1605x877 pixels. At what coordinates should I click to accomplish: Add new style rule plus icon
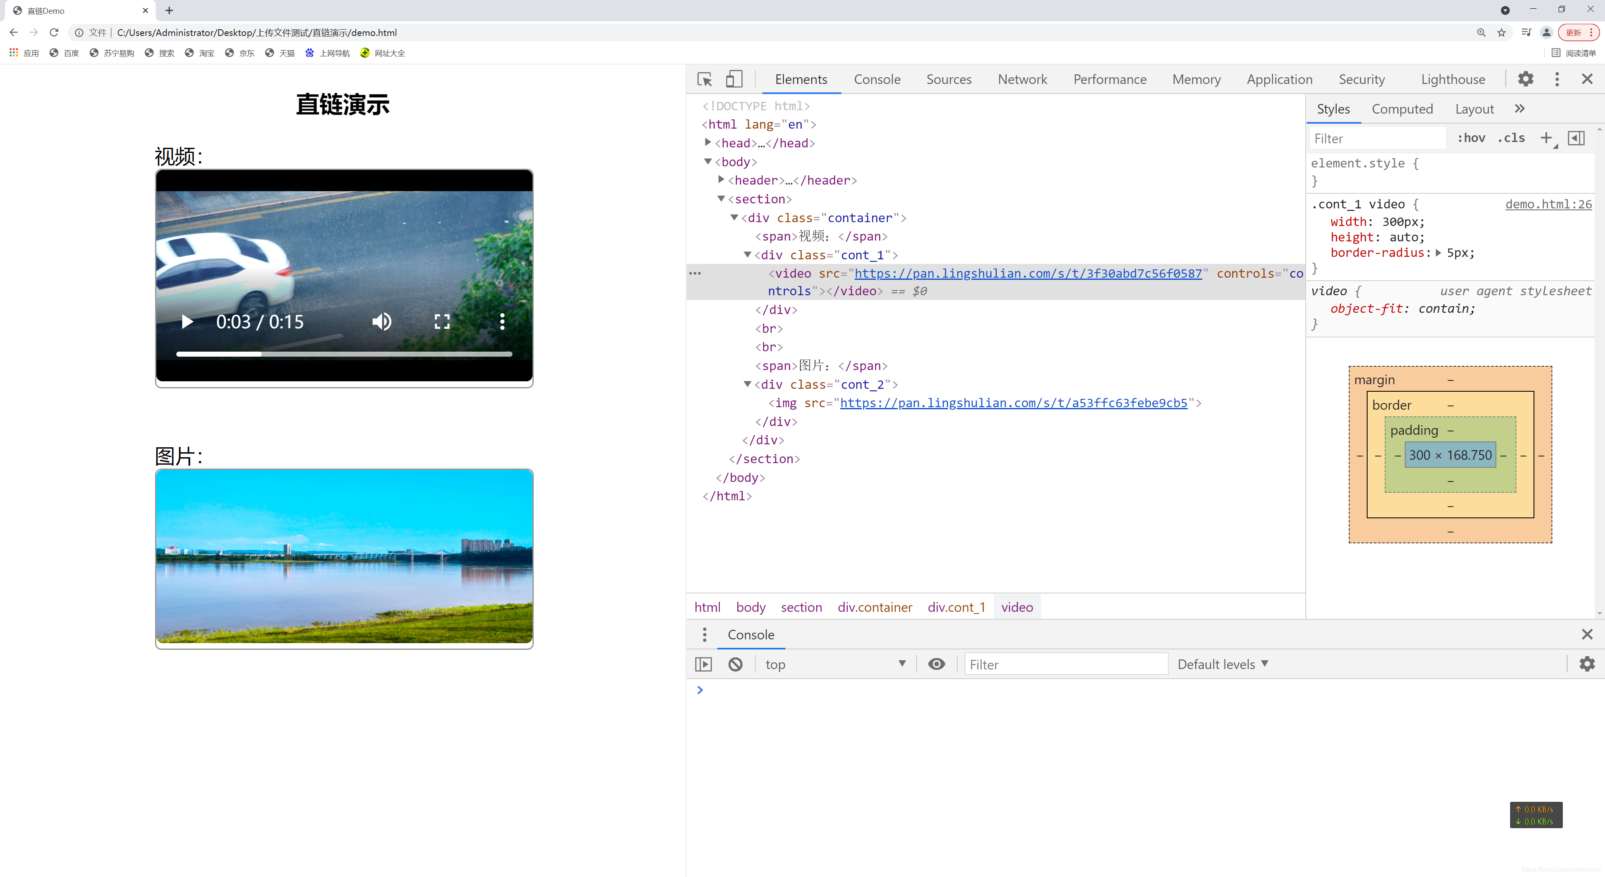(1546, 138)
